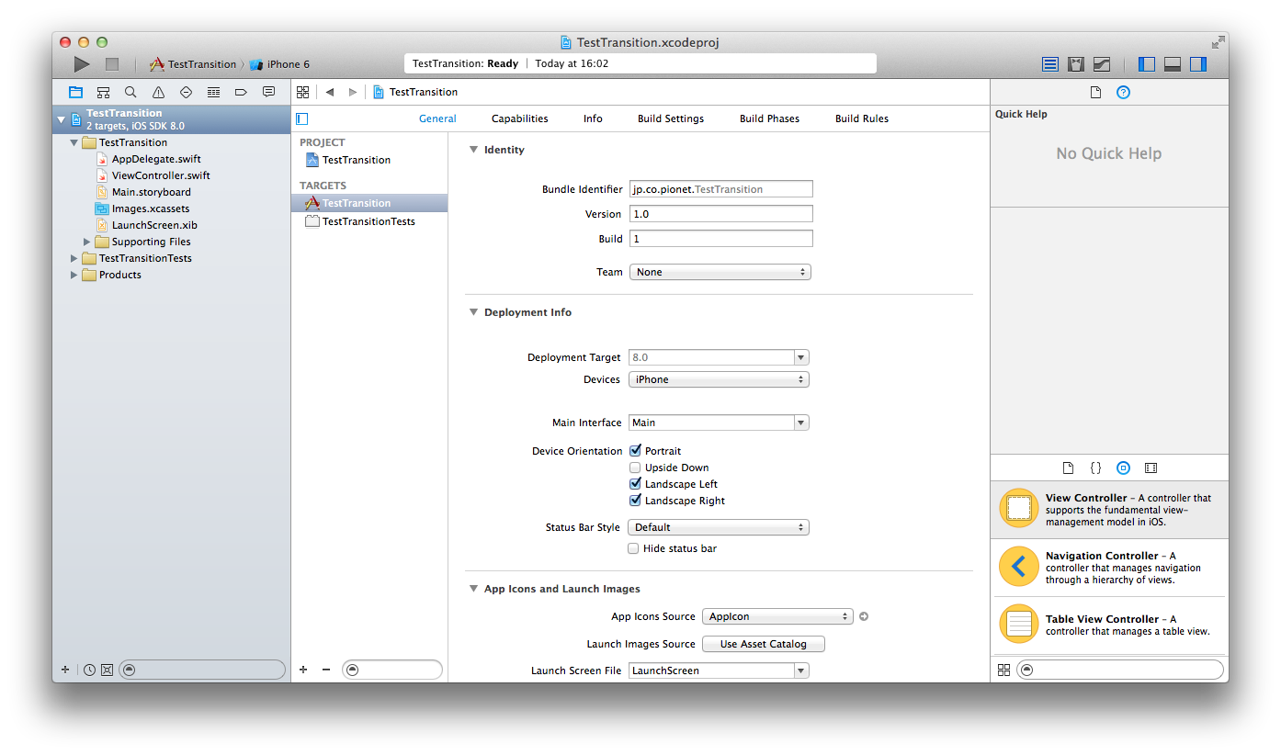Add a new target with plus button

click(303, 670)
